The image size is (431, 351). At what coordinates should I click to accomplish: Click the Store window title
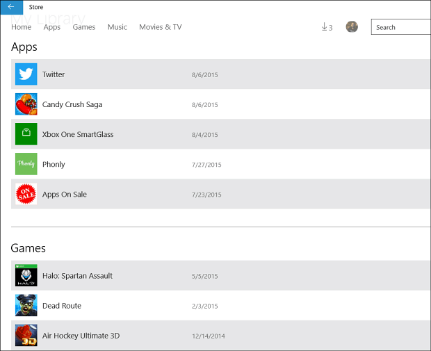click(x=36, y=7)
